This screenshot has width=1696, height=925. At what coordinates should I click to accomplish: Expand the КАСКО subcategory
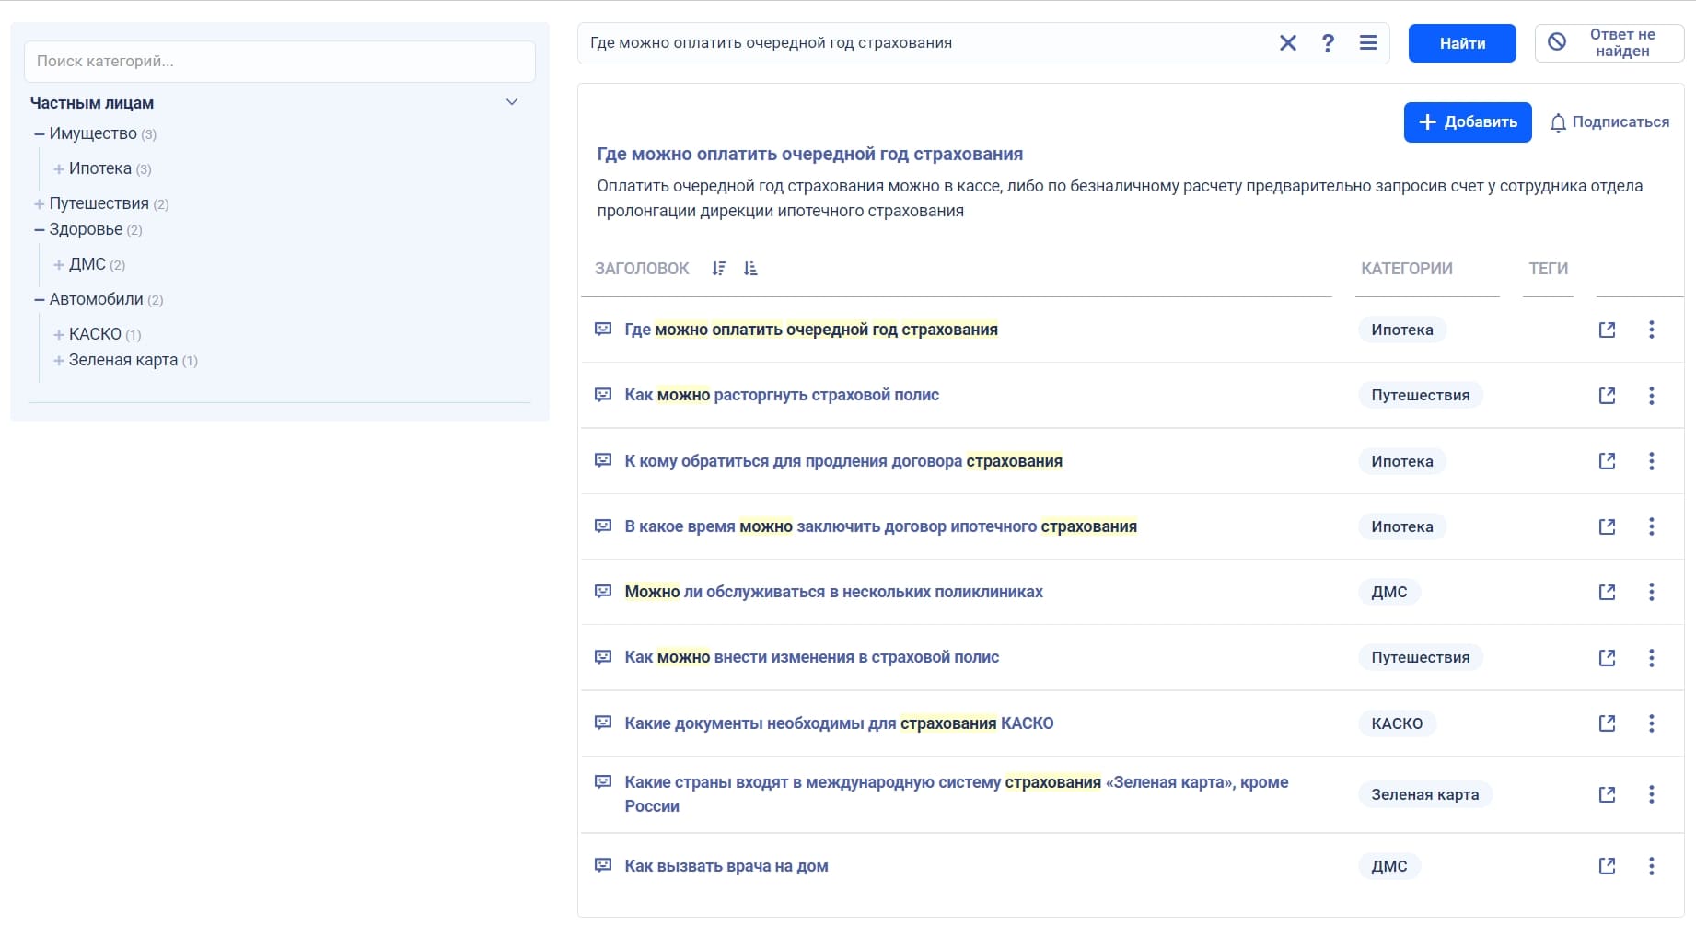[59, 335]
